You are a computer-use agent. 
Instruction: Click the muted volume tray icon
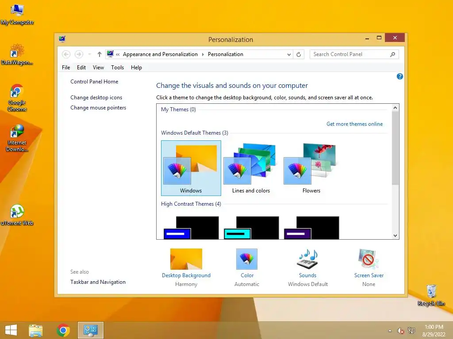click(400, 331)
